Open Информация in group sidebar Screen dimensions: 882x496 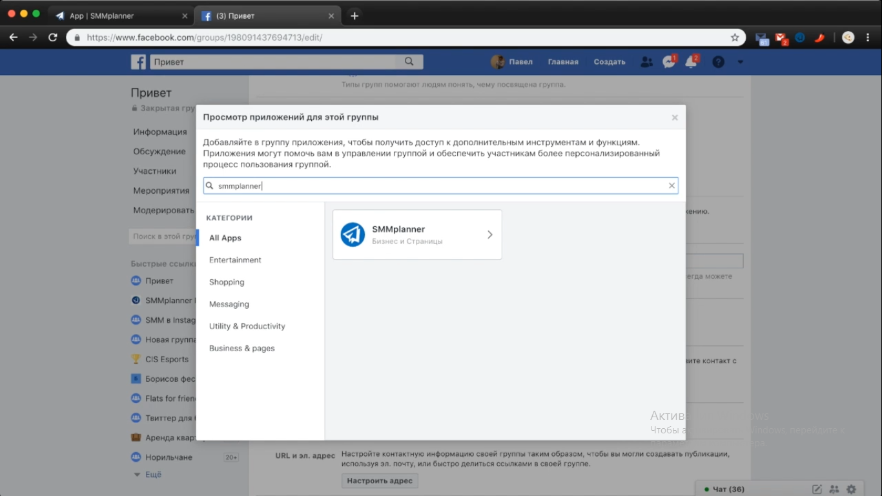tap(160, 132)
